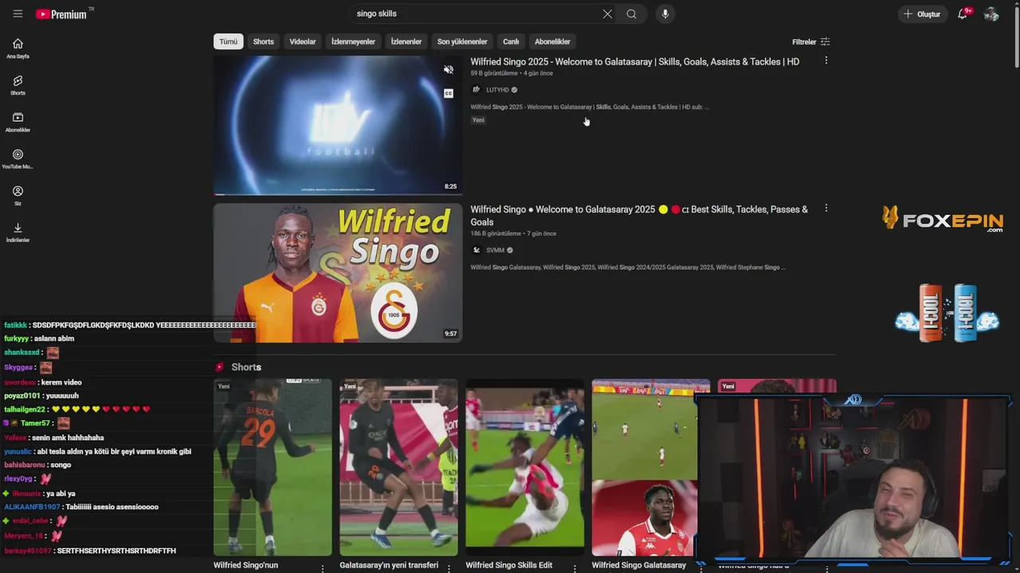This screenshot has width=1020, height=573.
Task: Open YouTube Music in sidebar
Action: tap(18, 159)
